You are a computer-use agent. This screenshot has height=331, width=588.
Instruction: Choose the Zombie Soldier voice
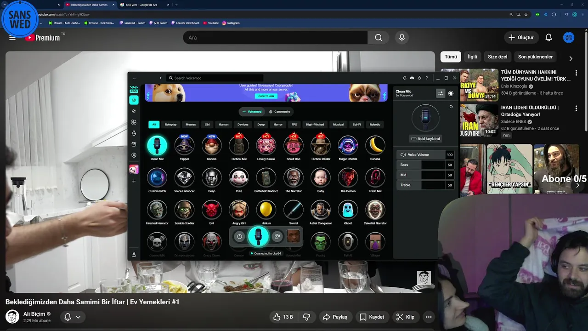point(184,210)
